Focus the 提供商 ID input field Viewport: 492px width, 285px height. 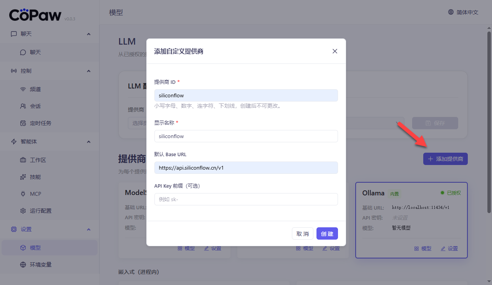[x=246, y=95]
